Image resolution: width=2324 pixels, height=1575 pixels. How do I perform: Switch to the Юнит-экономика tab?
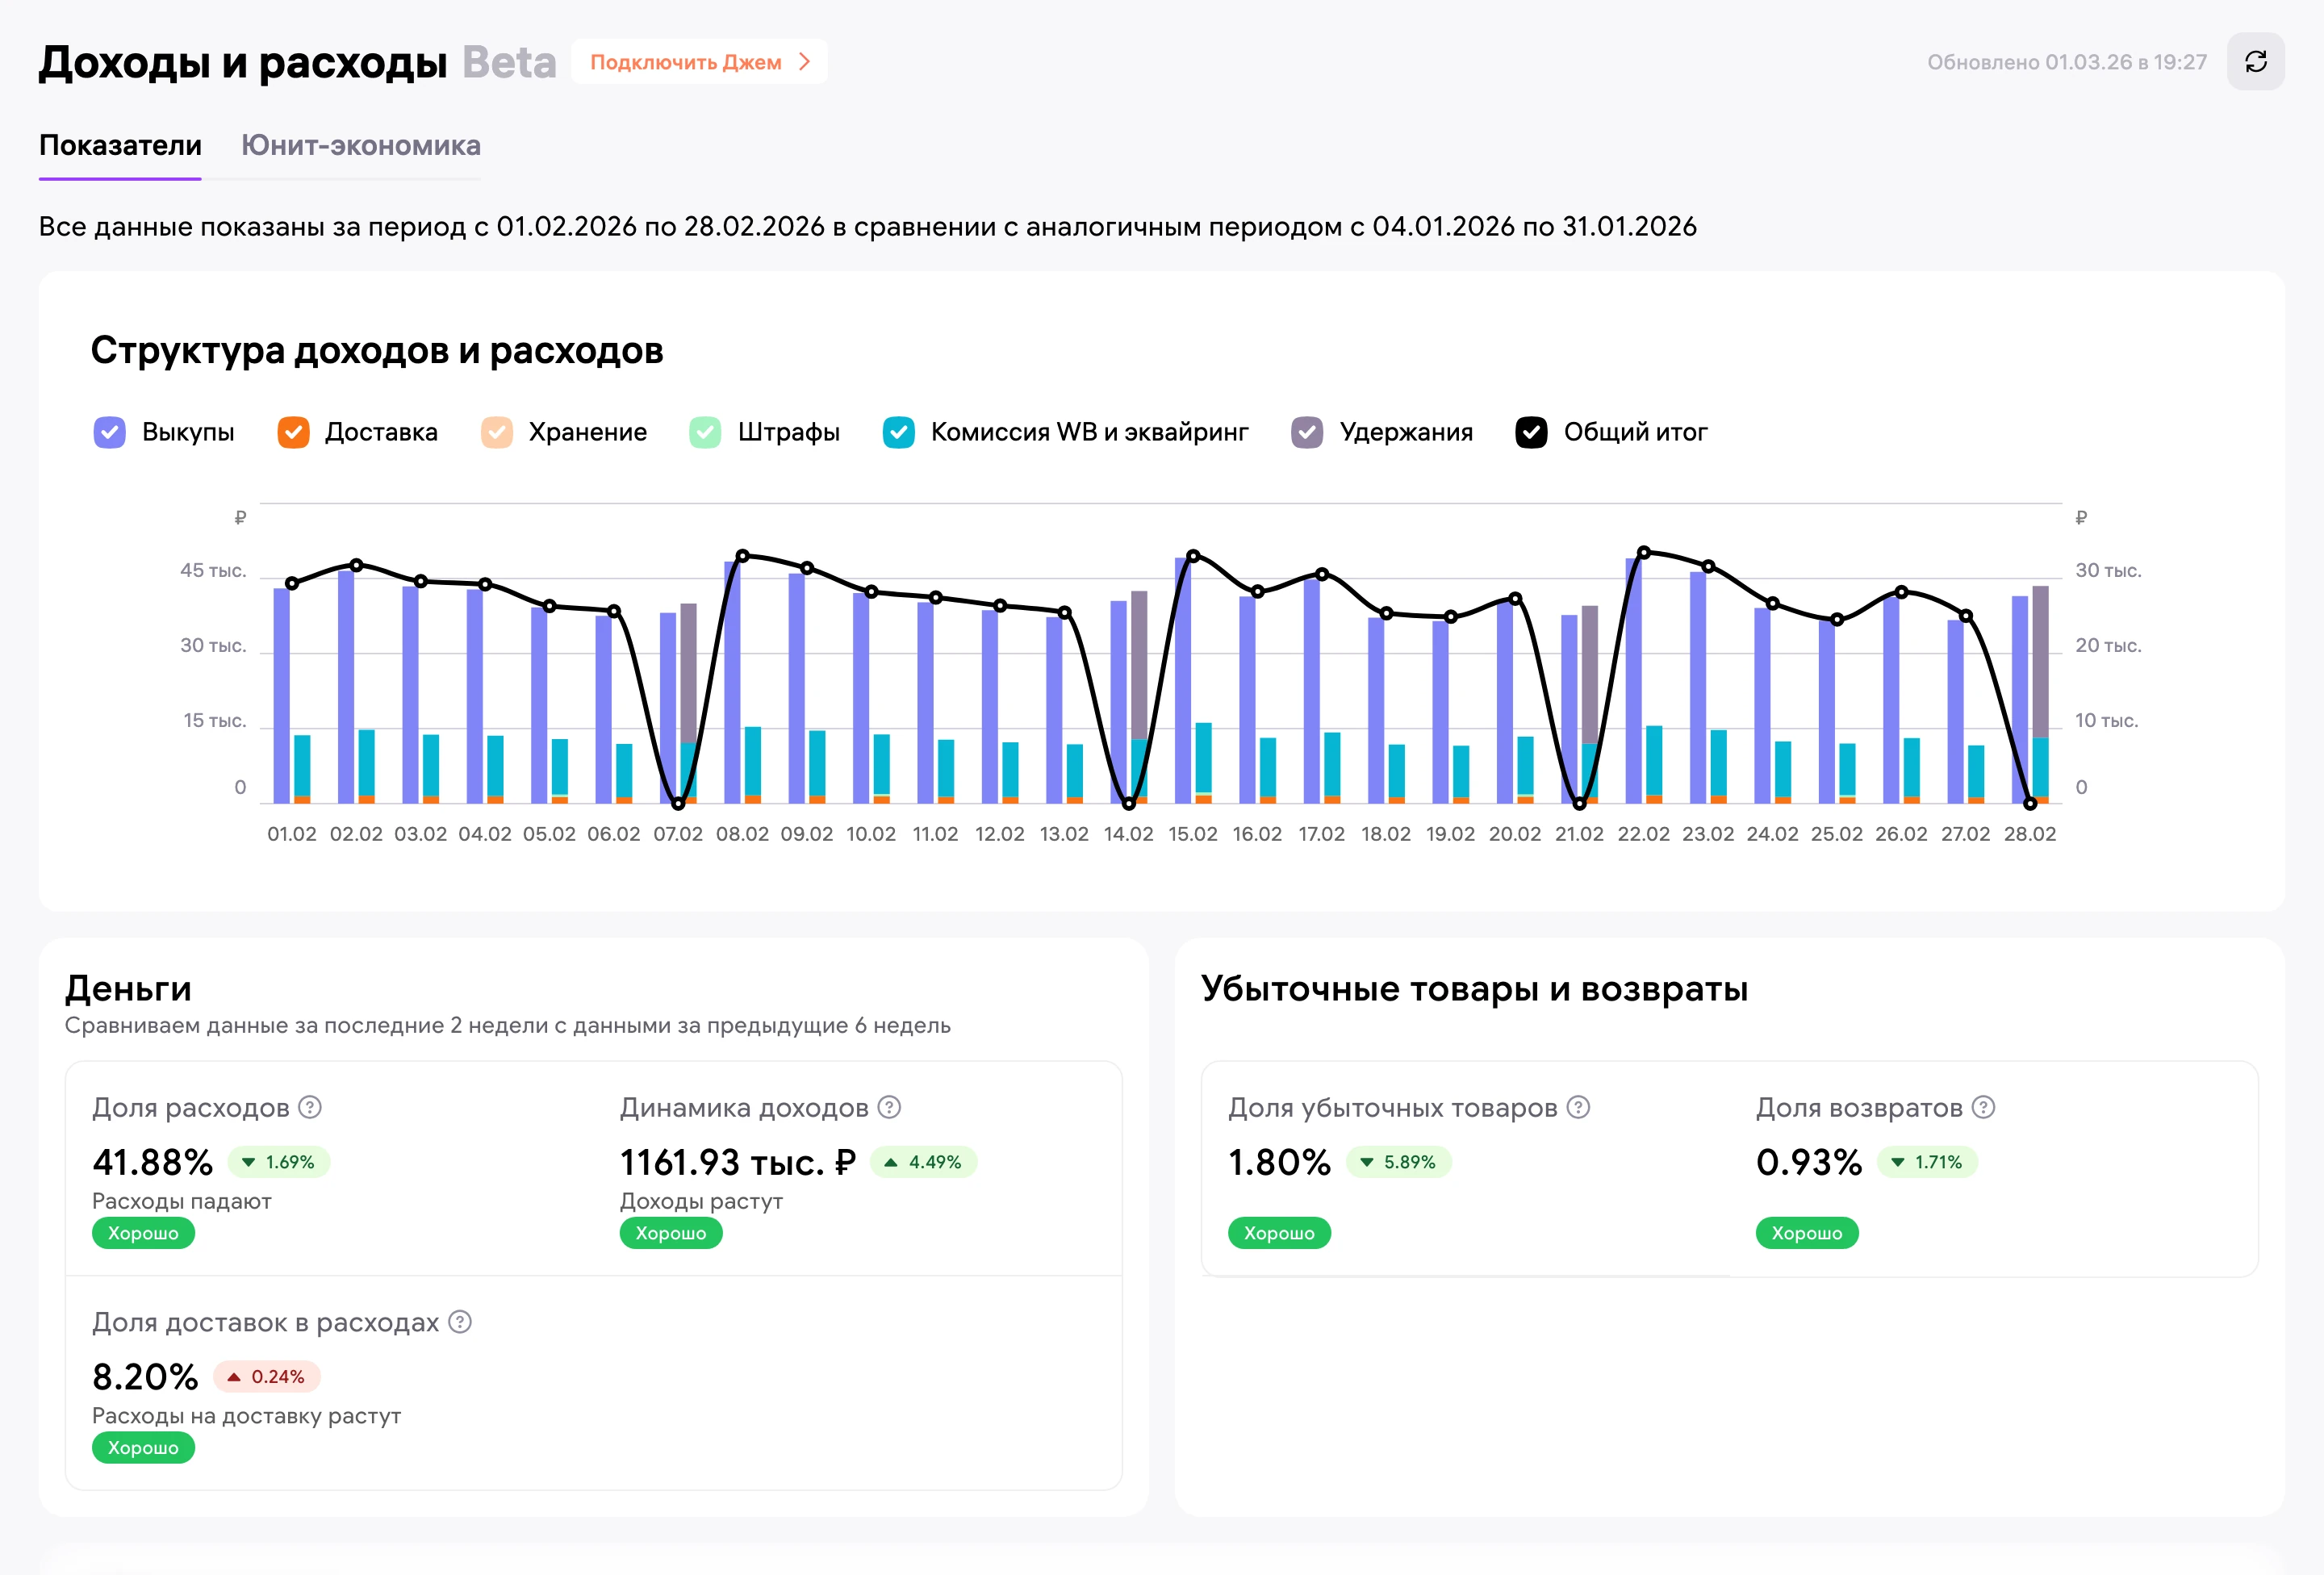(361, 146)
